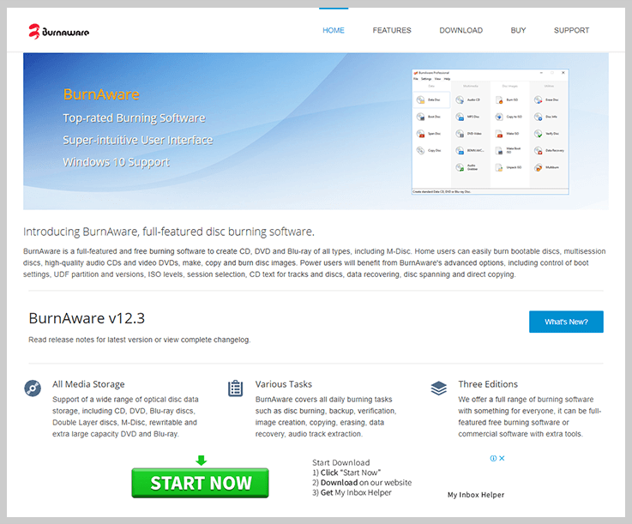The width and height of the screenshot is (632, 524).
Task: Click the All Media Storage disc icon
Action: pyautogui.click(x=33, y=388)
